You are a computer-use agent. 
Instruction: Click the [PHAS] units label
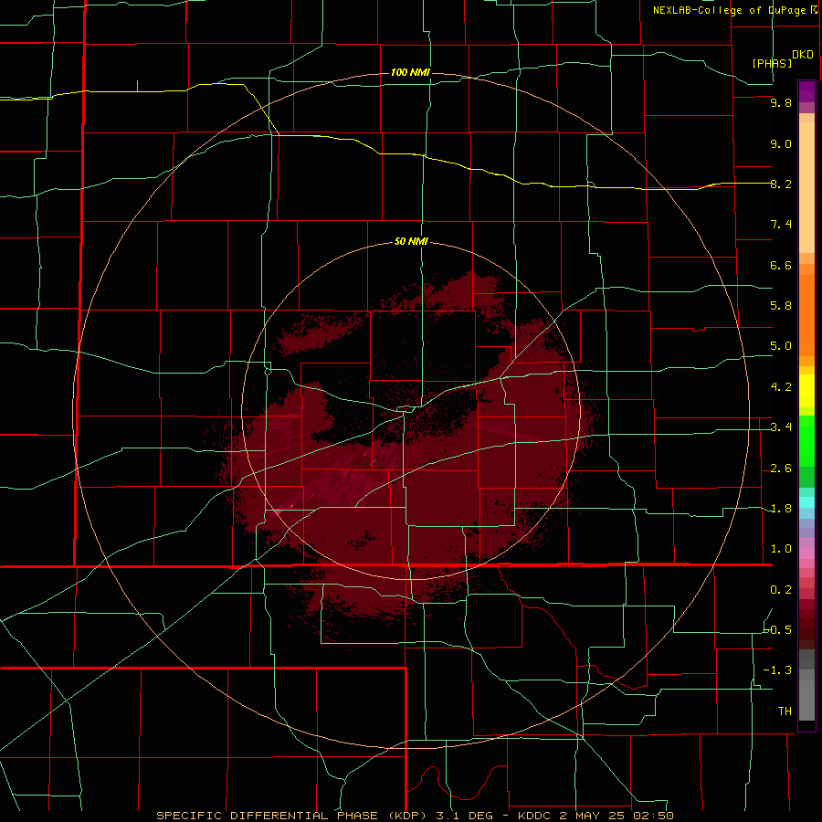pos(772,63)
